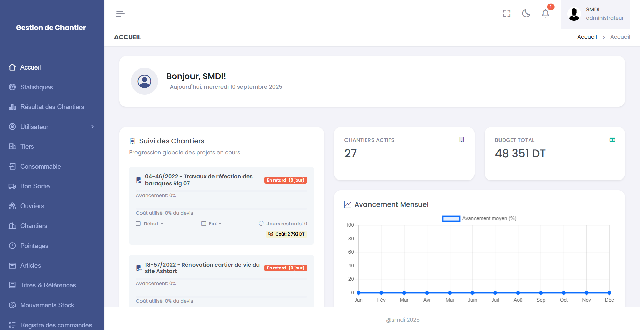Click the Utilisateur person icon
The width and height of the screenshot is (640, 330).
12,127
